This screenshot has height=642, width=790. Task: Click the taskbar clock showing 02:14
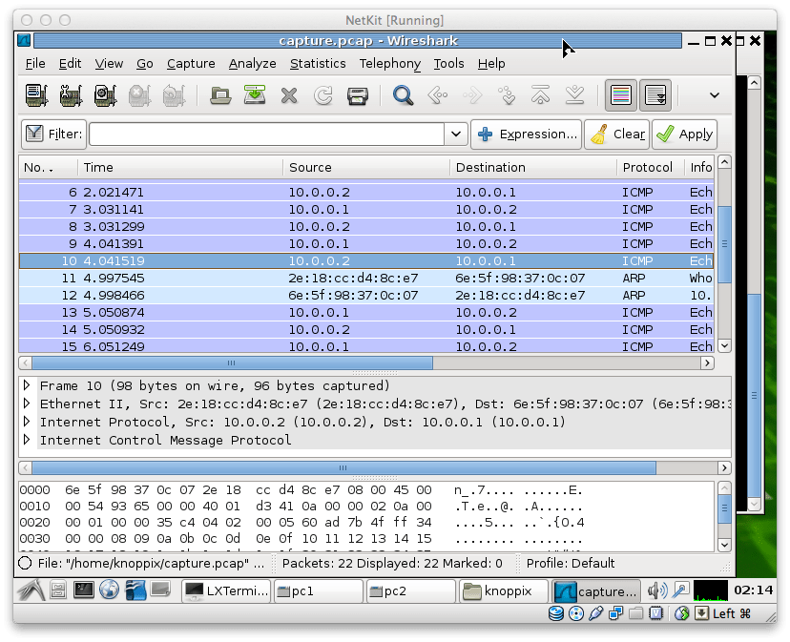coord(753,590)
